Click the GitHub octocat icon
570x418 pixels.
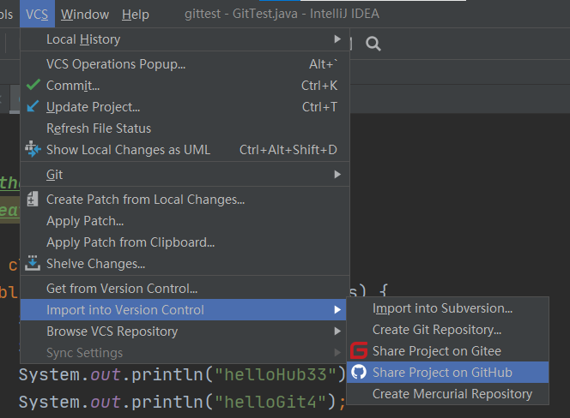pyautogui.click(x=359, y=373)
